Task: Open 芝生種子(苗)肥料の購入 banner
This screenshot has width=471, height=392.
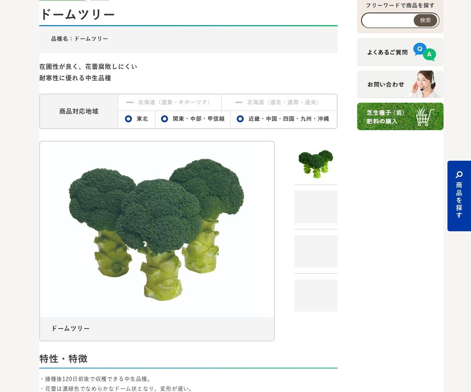Action: pos(400,116)
